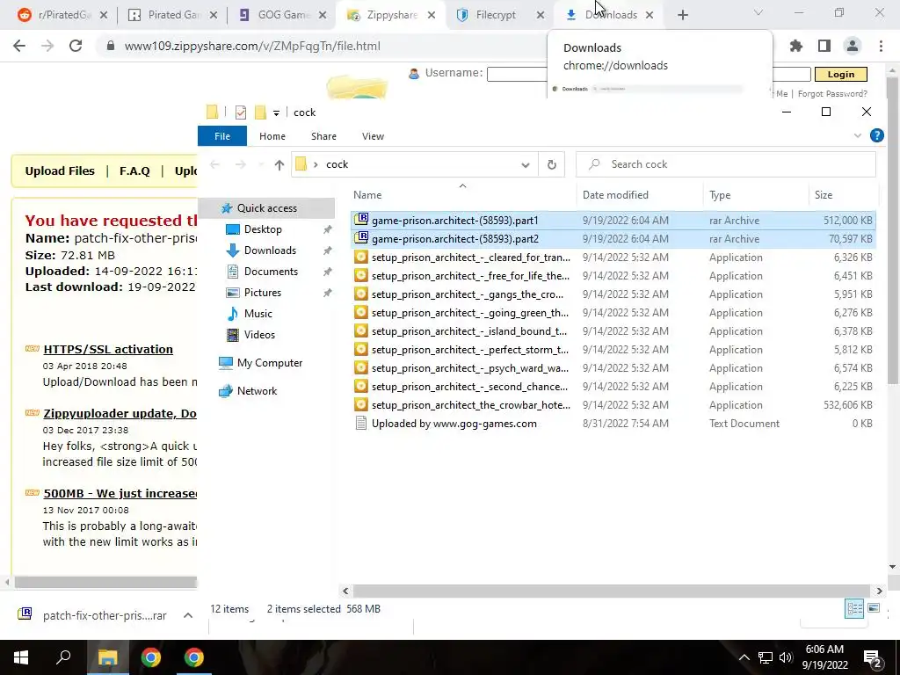
Task: Expand the address bar history dropdown
Action: tap(526, 164)
